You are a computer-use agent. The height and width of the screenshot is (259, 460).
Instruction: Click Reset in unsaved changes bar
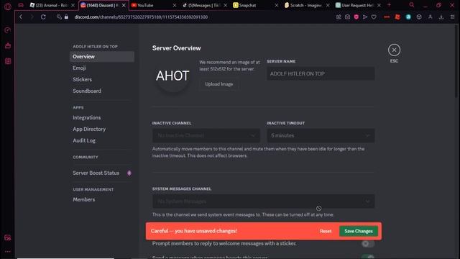[x=326, y=231]
